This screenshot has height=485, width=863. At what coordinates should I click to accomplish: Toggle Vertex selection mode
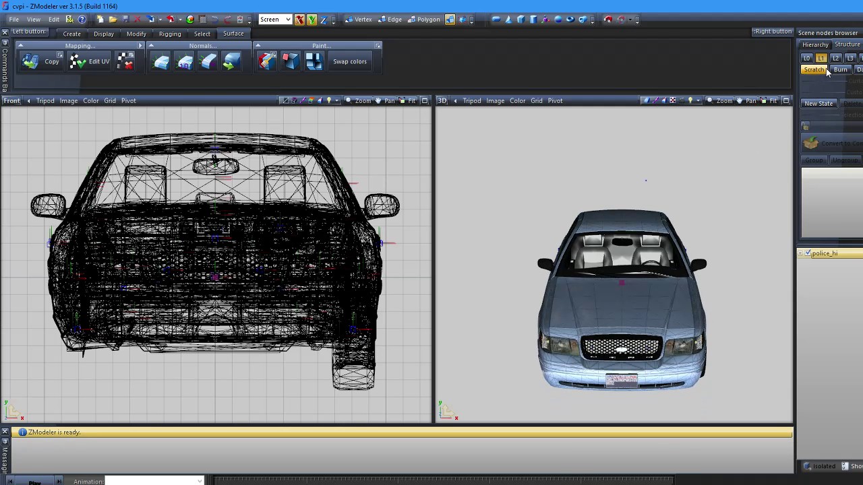[x=358, y=20]
